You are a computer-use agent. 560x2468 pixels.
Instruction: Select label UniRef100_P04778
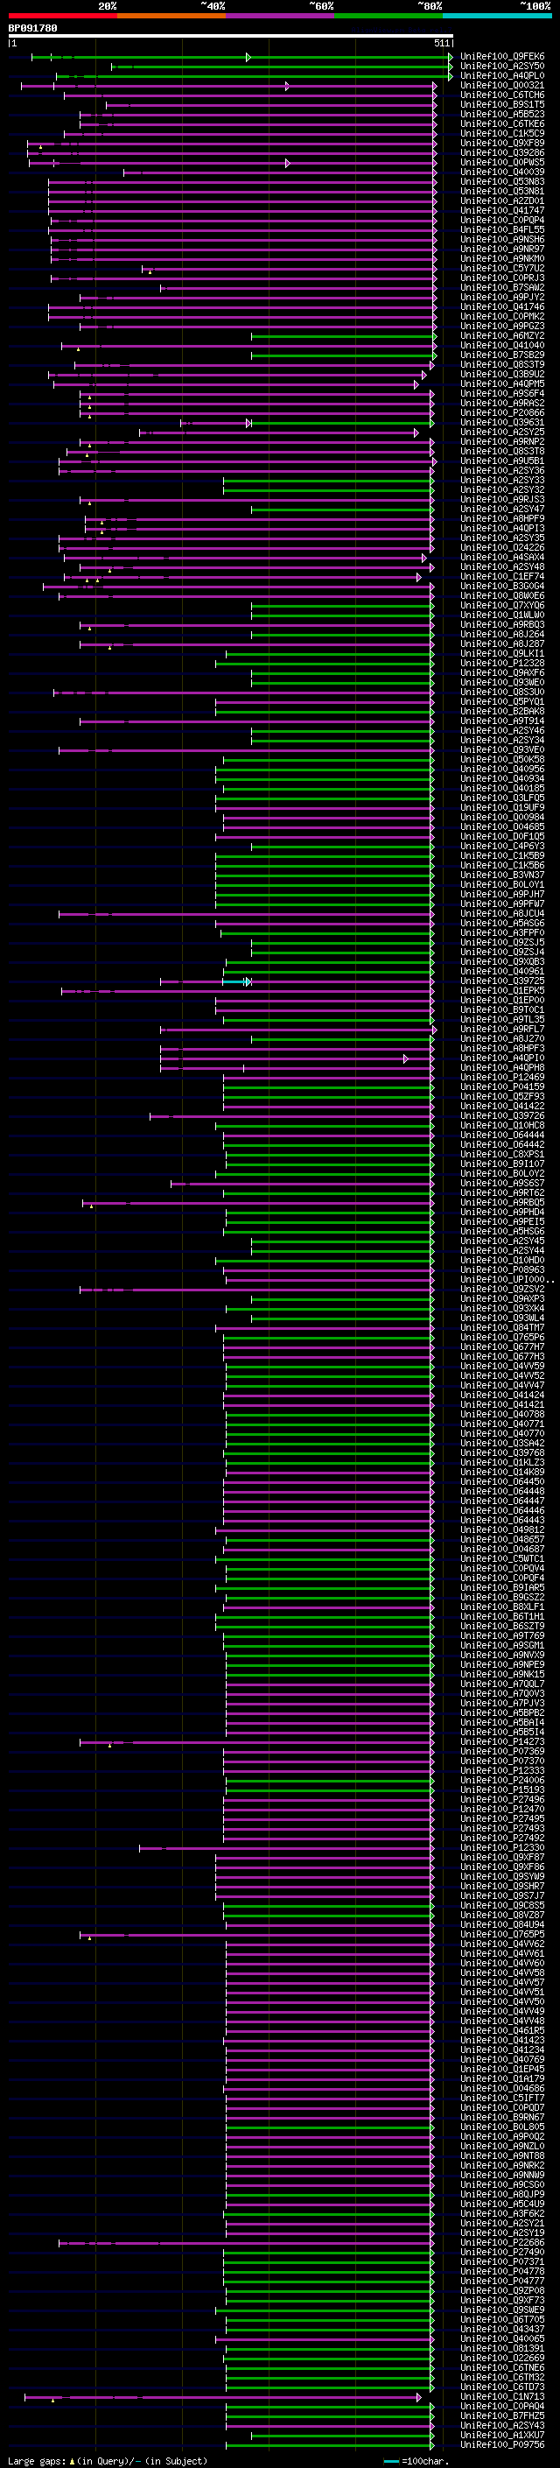(502, 2272)
